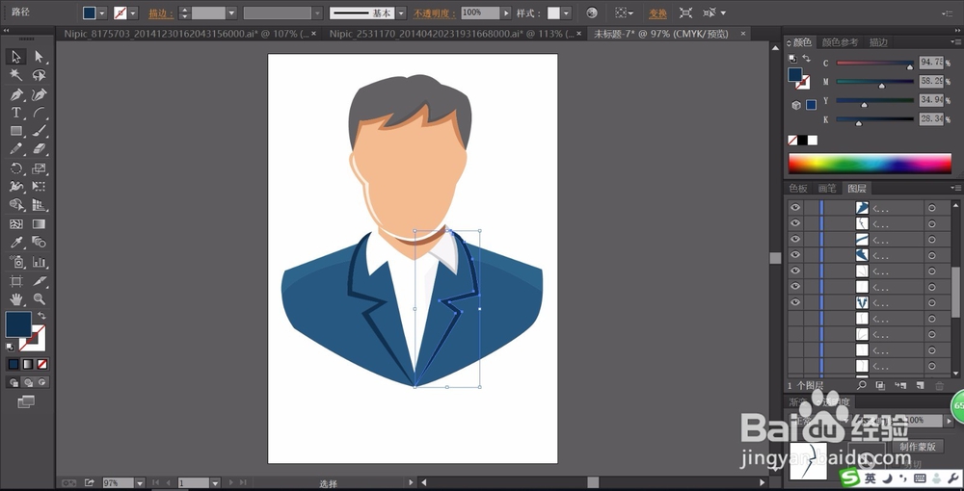This screenshot has height=491, width=964.
Task: Toggle eye icon on the third layer row
Action: coord(795,239)
